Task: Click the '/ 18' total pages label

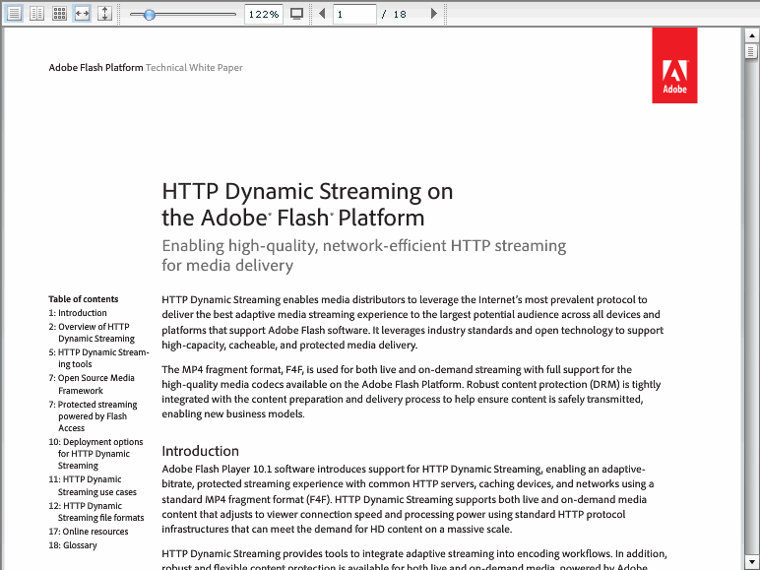Action: (x=394, y=15)
